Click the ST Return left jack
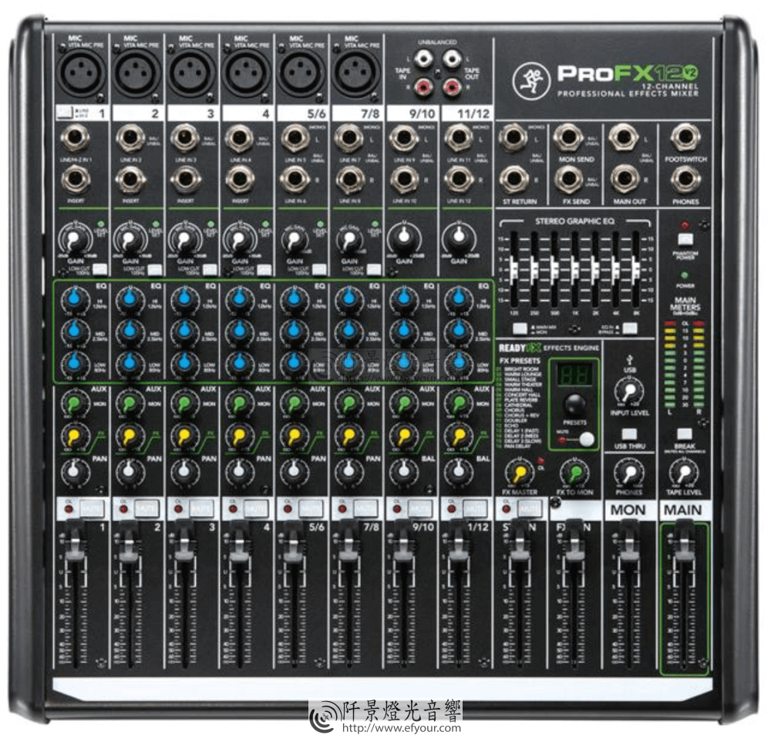 click(513, 138)
